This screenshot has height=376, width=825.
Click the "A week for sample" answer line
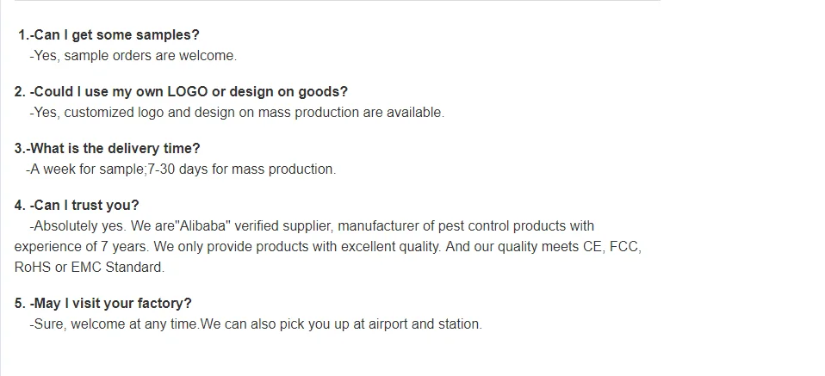tap(86, 170)
